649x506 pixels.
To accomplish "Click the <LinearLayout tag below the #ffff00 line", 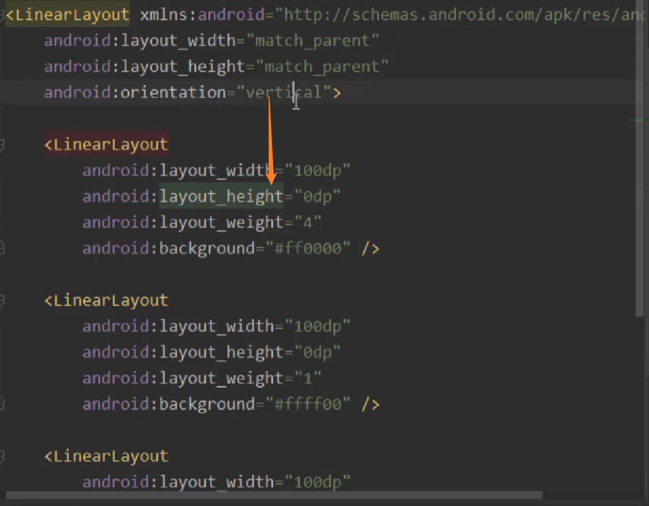I will coord(106,456).
